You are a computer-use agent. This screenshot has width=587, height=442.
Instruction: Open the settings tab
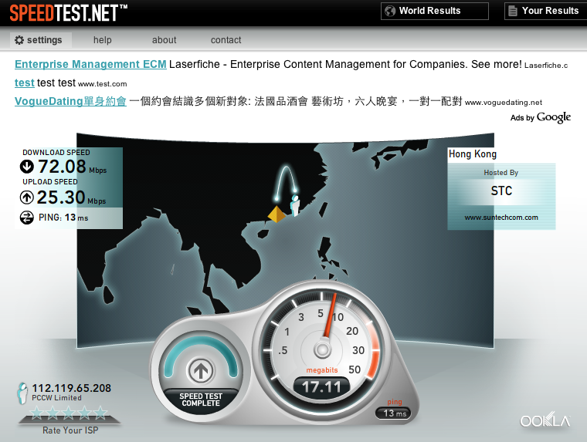(x=40, y=40)
